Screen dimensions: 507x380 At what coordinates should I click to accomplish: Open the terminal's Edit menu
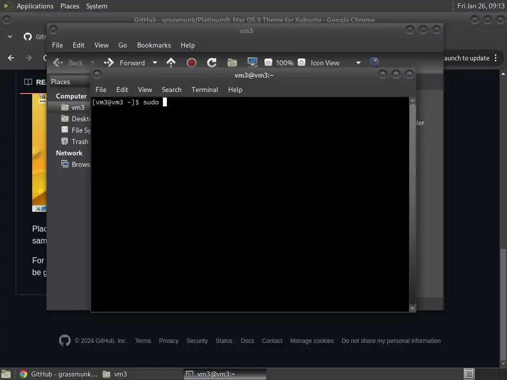[122, 90]
